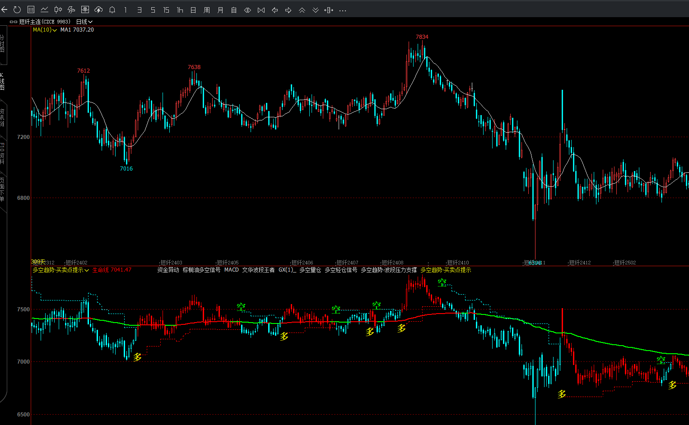Switch sub-chart to 棕榈油多空信号 indicator
The image size is (689, 425).
pyautogui.click(x=201, y=270)
